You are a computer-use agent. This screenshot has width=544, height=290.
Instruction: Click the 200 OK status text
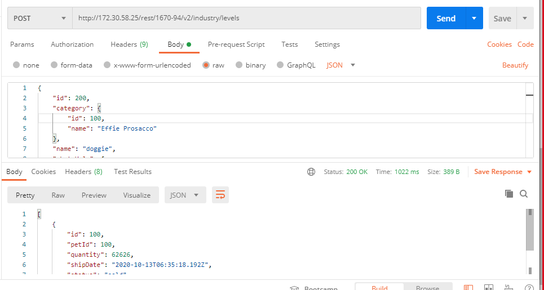pyautogui.click(x=357, y=172)
